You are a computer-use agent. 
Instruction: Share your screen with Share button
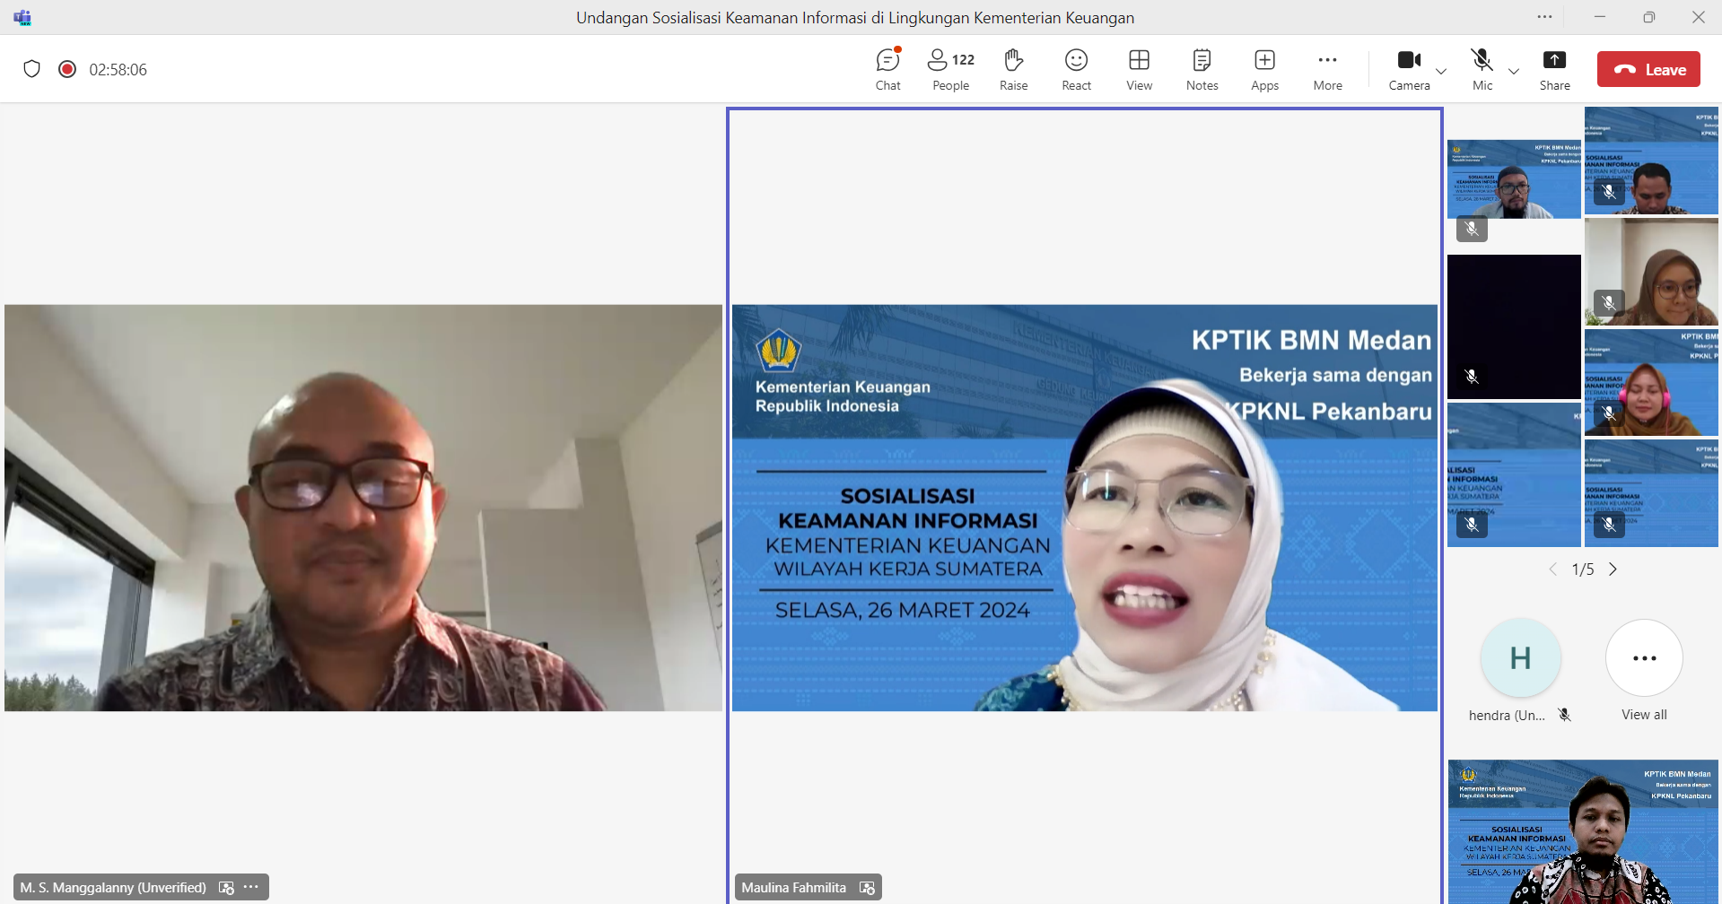pos(1554,69)
